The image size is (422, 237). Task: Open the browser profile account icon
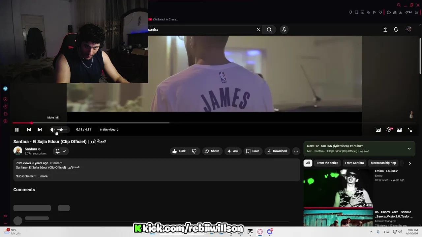point(395,12)
